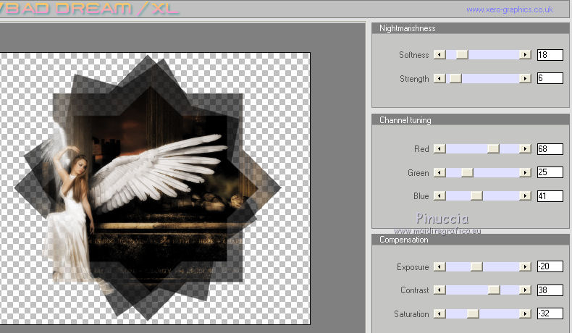Click the BAD DREAM / XL title
Viewport: 572px width, 333px height.
[x=90, y=9]
